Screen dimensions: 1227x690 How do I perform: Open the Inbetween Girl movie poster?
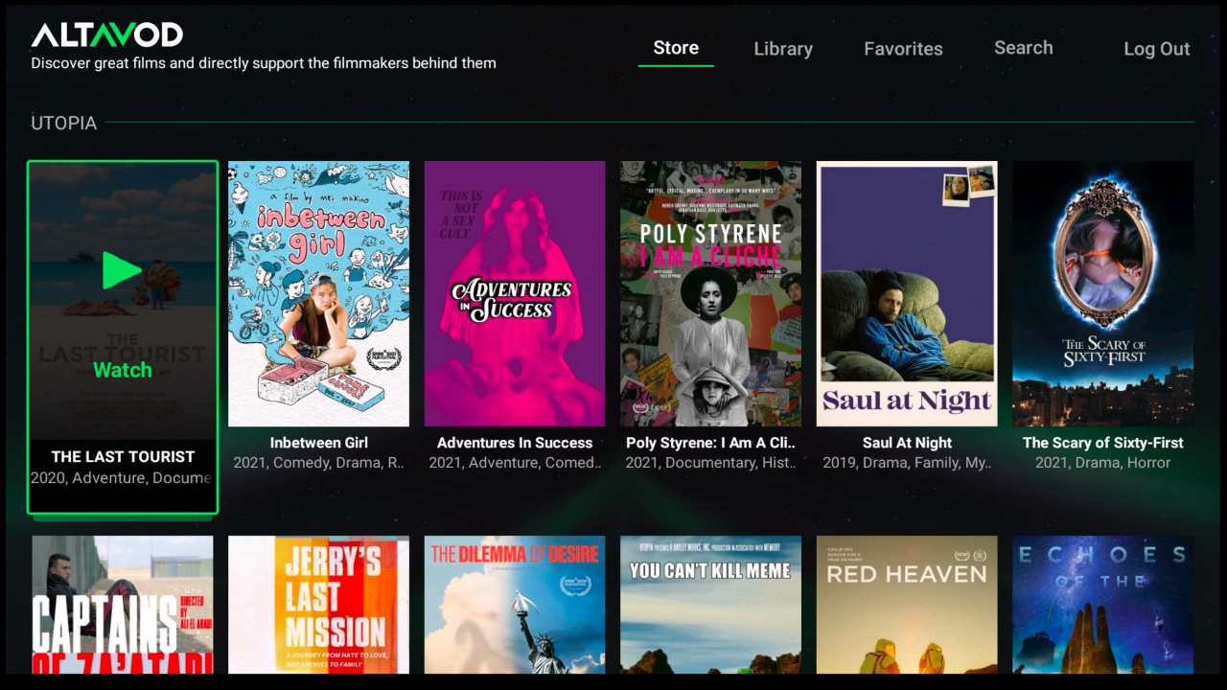(x=318, y=293)
